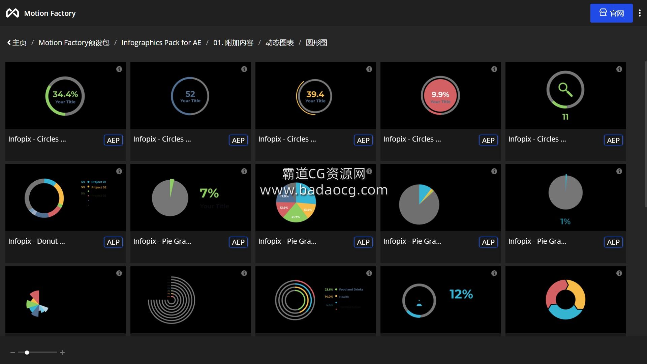This screenshot has height=364, width=647.
Task: Select the rings thumbnail with Food and Drinks
Action: click(315, 300)
